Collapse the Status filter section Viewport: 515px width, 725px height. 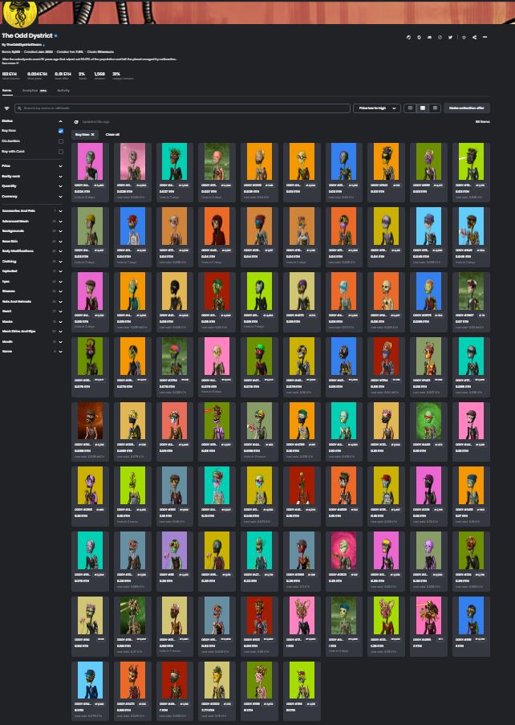coord(32,121)
